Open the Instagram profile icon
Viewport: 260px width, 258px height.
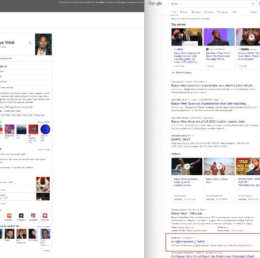point(33,215)
